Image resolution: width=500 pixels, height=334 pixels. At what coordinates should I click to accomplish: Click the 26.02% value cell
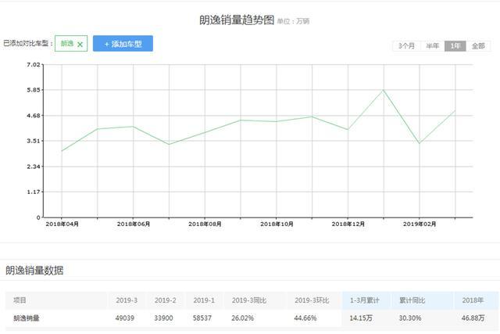(x=243, y=318)
